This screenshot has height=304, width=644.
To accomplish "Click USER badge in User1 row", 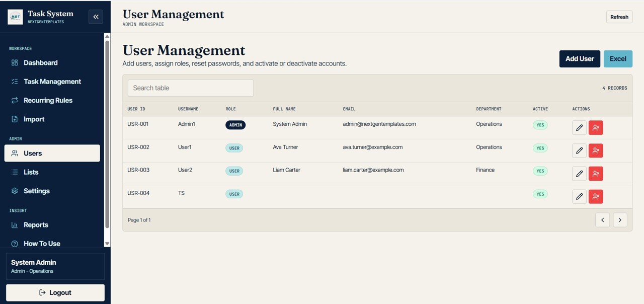I will click(x=234, y=148).
